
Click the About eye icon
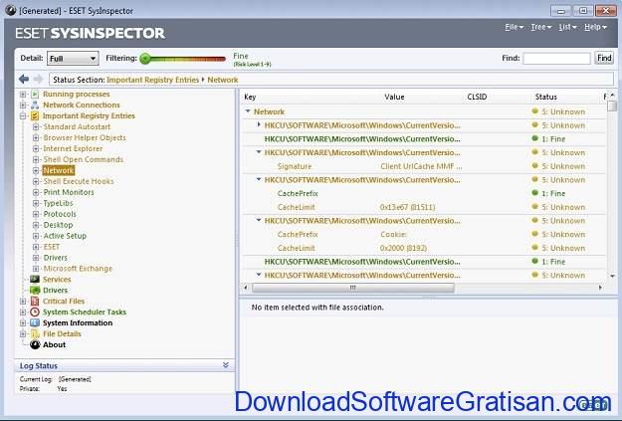pos(35,344)
